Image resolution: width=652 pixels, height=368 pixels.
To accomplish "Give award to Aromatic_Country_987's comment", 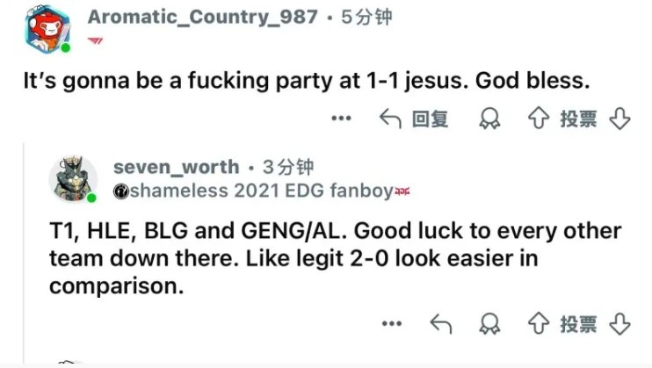I will [489, 119].
